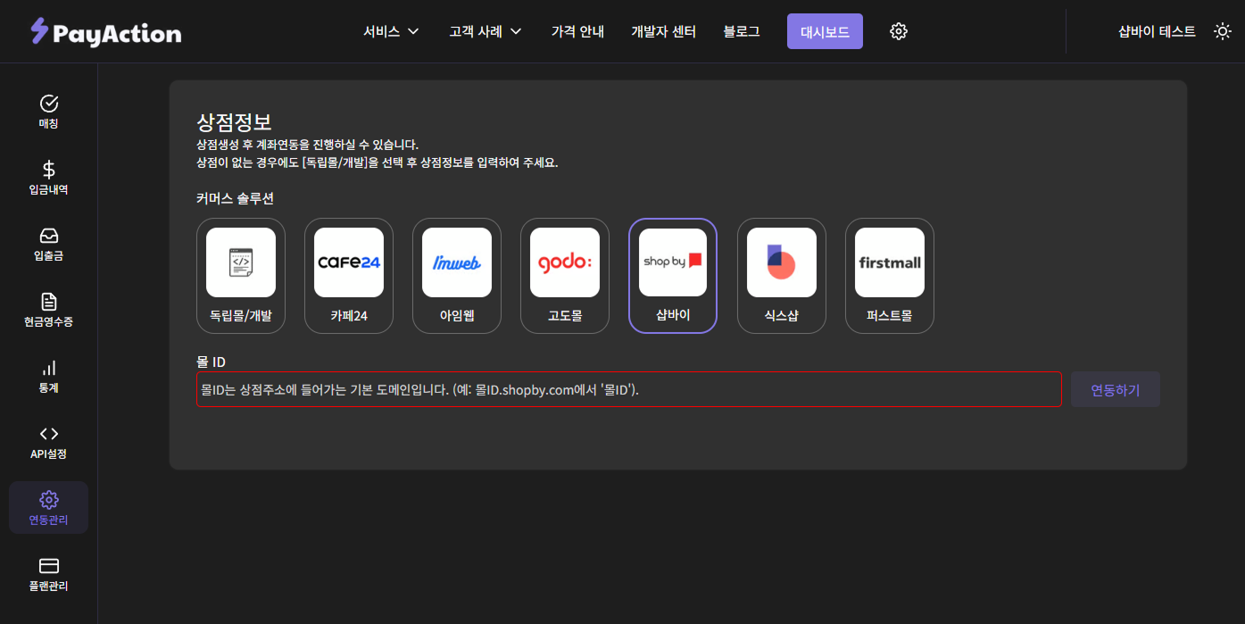The width and height of the screenshot is (1245, 624).
Task: Open 입금내역 dollar sign icon
Action: 49,170
